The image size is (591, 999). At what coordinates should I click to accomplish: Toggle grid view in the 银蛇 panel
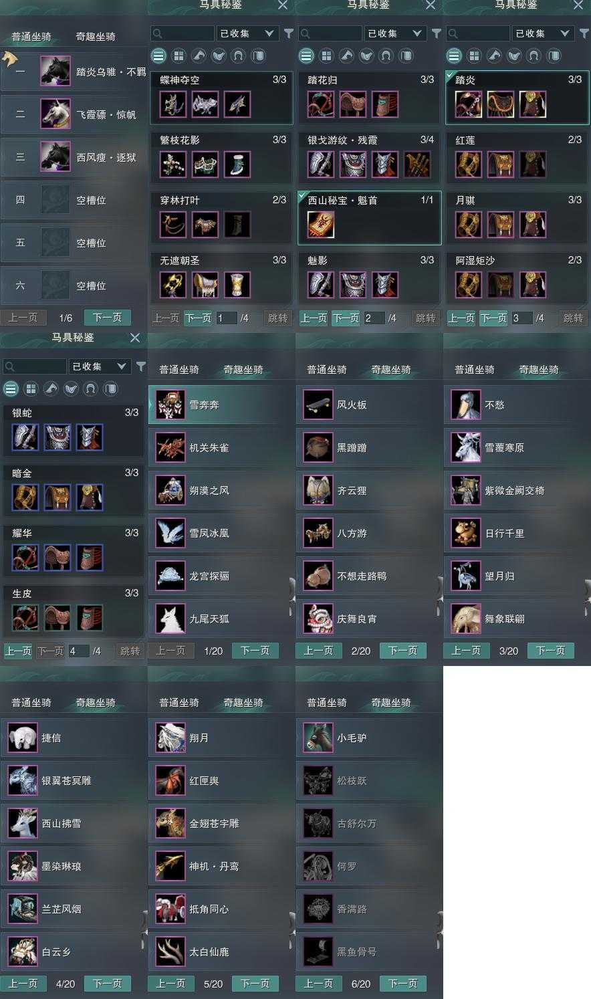click(x=31, y=388)
